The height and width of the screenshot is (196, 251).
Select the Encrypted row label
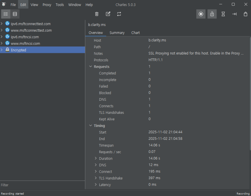point(18,50)
